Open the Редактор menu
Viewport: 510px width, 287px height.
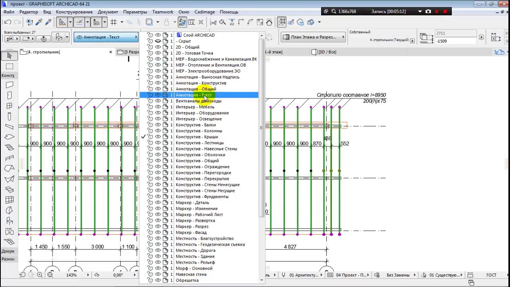pyautogui.click(x=29, y=12)
